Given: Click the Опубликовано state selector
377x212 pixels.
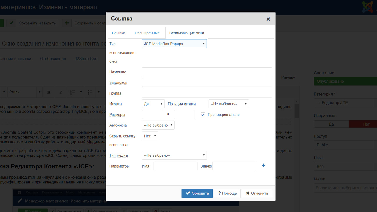Looking at the screenshot, I should coord(345,81).
